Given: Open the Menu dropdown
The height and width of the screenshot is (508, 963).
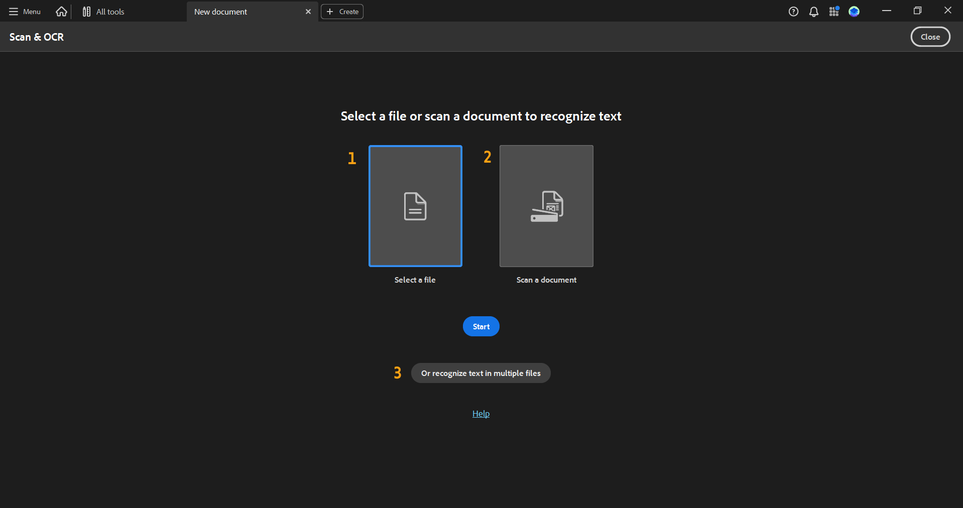Looking at the screenshot, I should tap(24, 11).
